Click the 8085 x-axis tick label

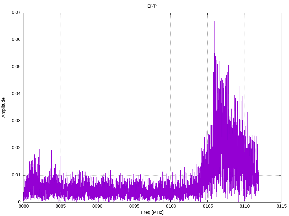[60, 206]
